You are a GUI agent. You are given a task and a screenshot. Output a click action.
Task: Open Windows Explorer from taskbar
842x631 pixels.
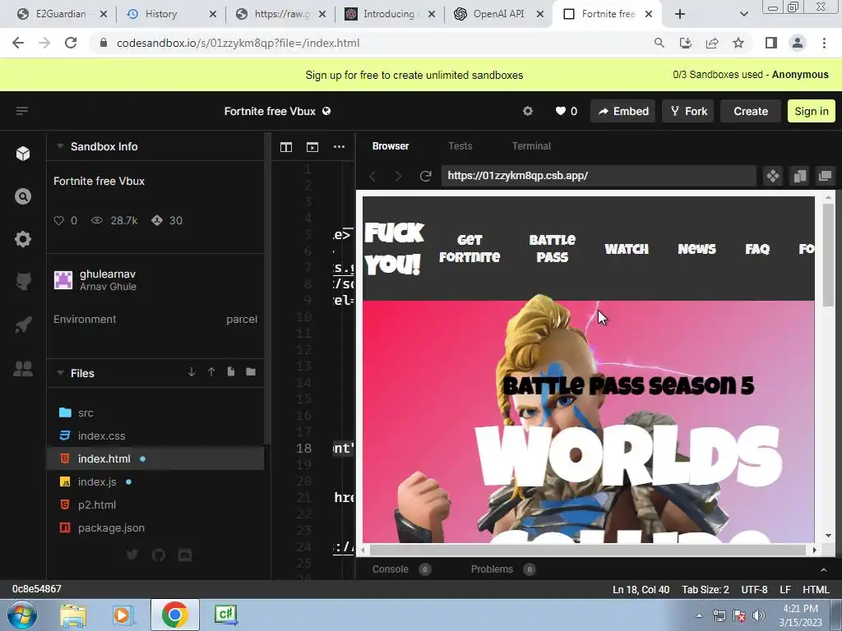pos(73,615)
